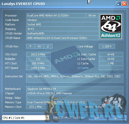Viewport: 129px width, 124px height.
Task: Click CPUID Rev. value 43
Action: pyautogui.click(x=39, y=46)
